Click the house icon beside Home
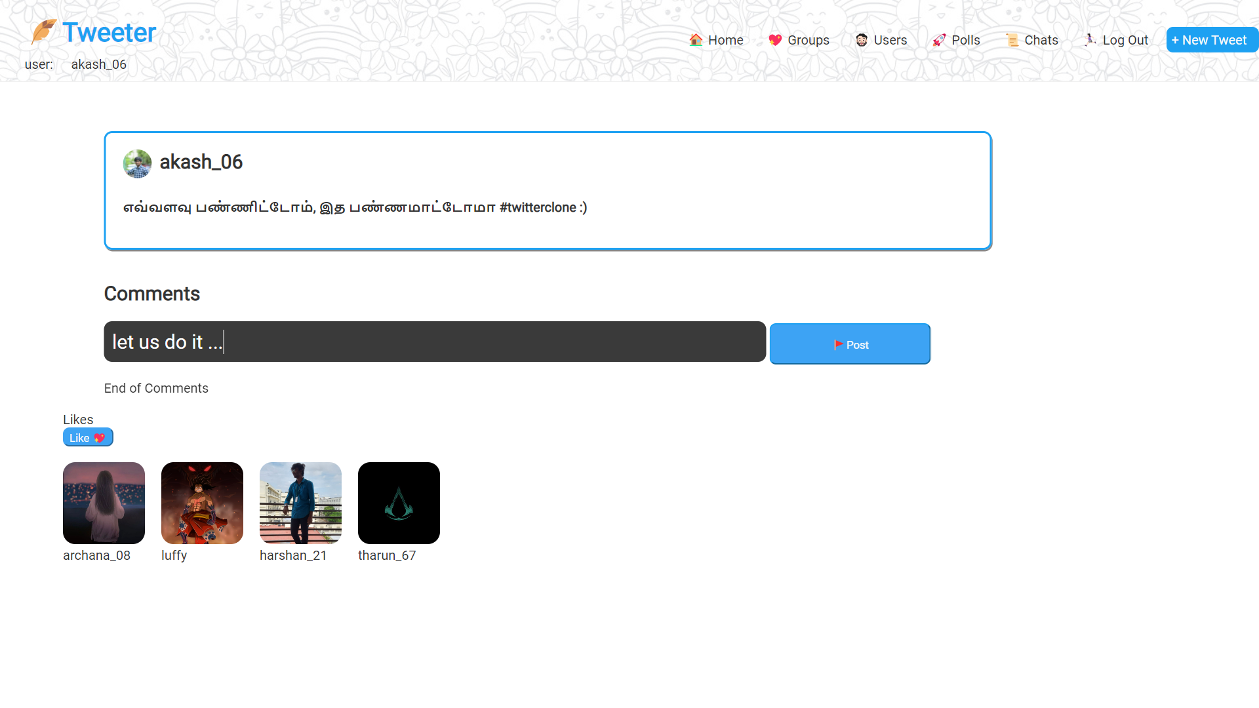 click(696, 40)
